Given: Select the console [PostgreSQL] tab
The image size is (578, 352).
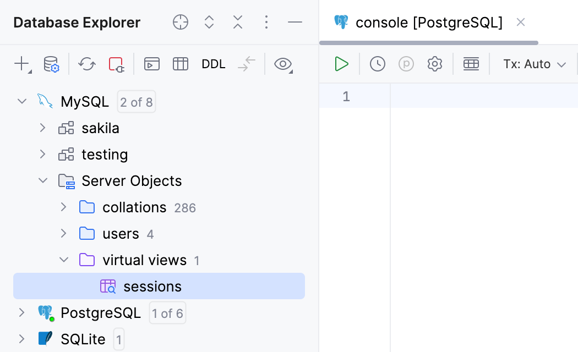Looking at the screenshot, I should pyautogui.click(x=429, y=22).
